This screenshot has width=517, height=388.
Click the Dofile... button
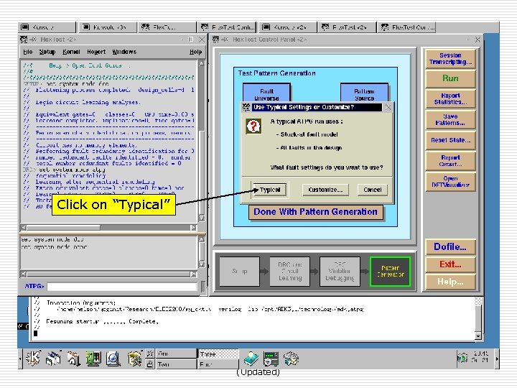450,246
